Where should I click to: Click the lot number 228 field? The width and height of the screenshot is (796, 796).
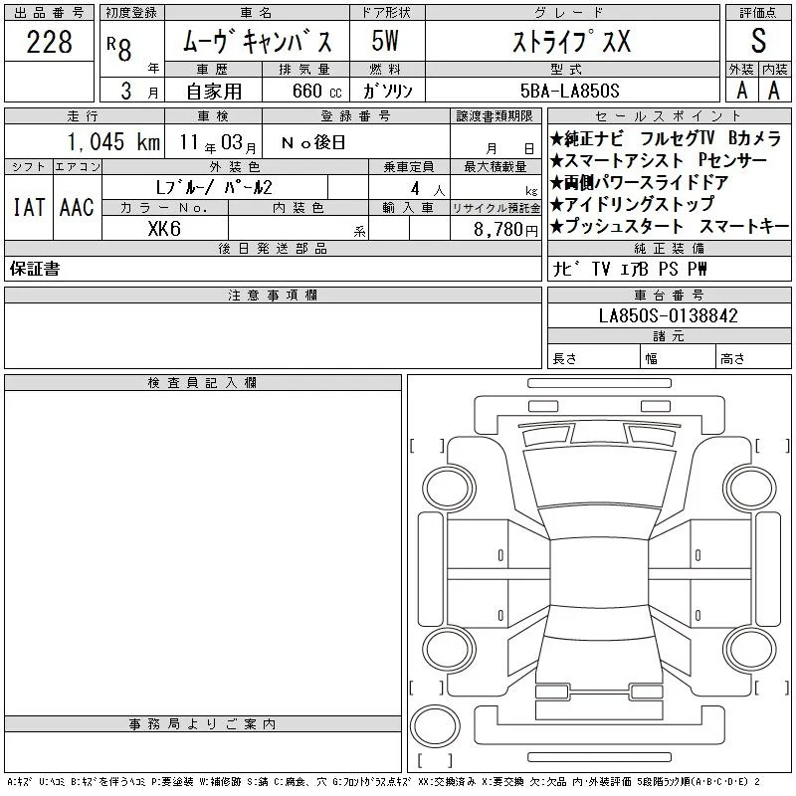tap(49, 41)
